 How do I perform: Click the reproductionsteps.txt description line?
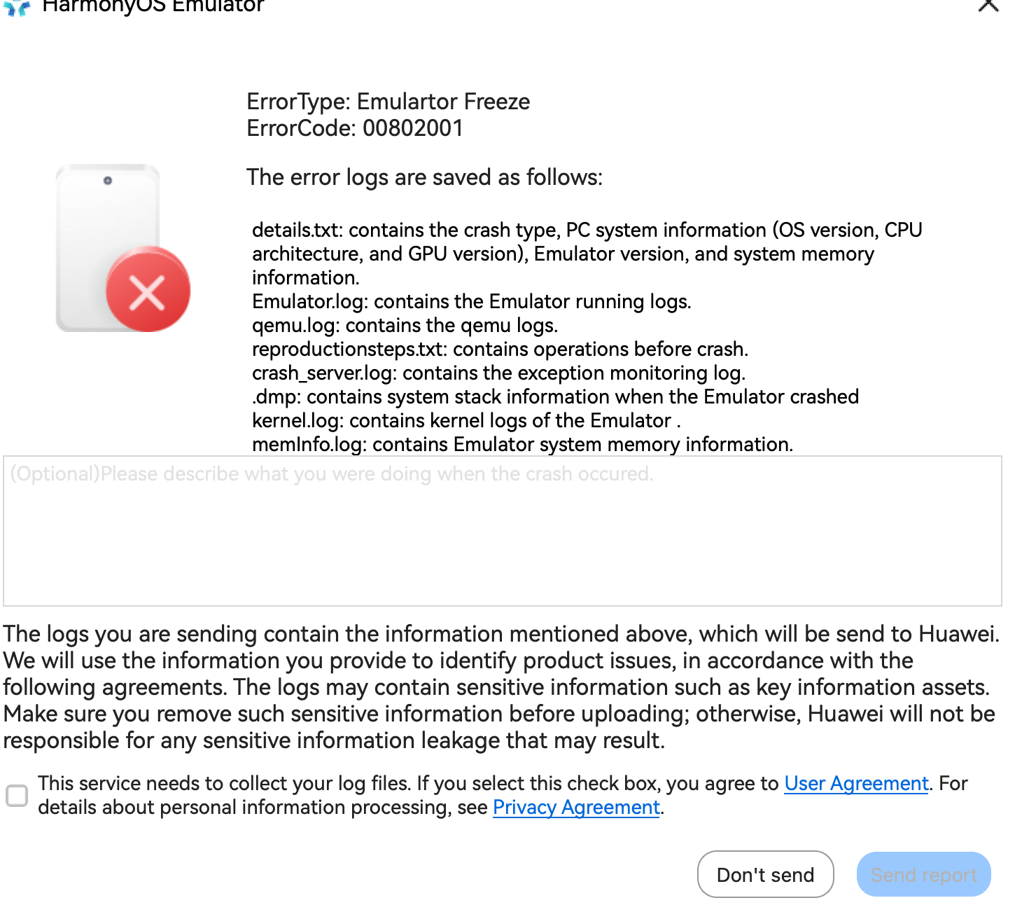(x=500, y=349)
